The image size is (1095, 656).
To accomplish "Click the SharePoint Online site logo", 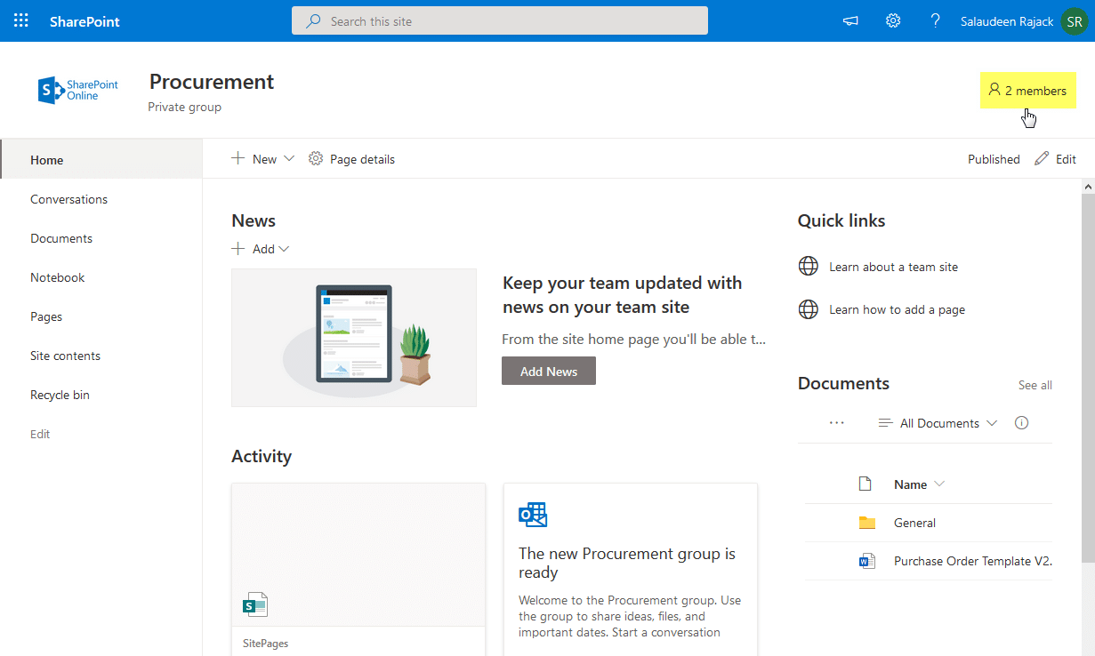I will [78, 89].
